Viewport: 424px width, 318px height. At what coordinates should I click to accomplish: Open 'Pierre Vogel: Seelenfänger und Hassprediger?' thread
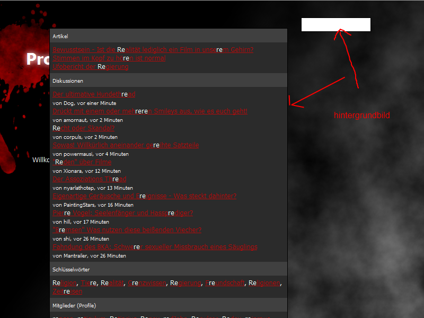(x=123, y=213)
